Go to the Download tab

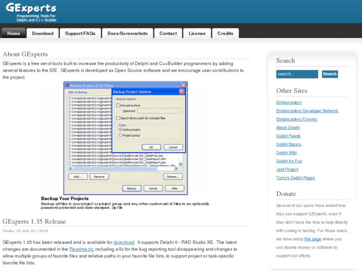43,33
